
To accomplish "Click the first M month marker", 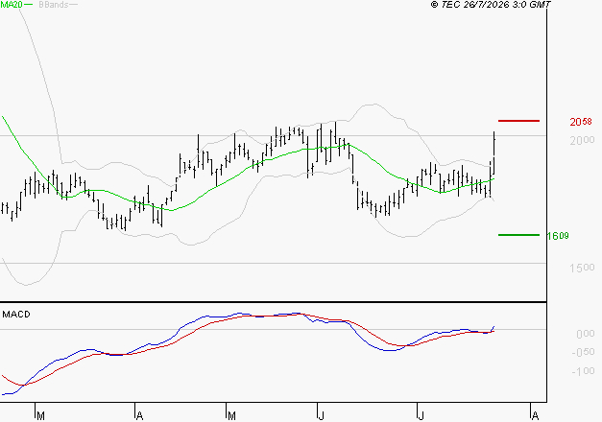I will [x=40, y=416].
